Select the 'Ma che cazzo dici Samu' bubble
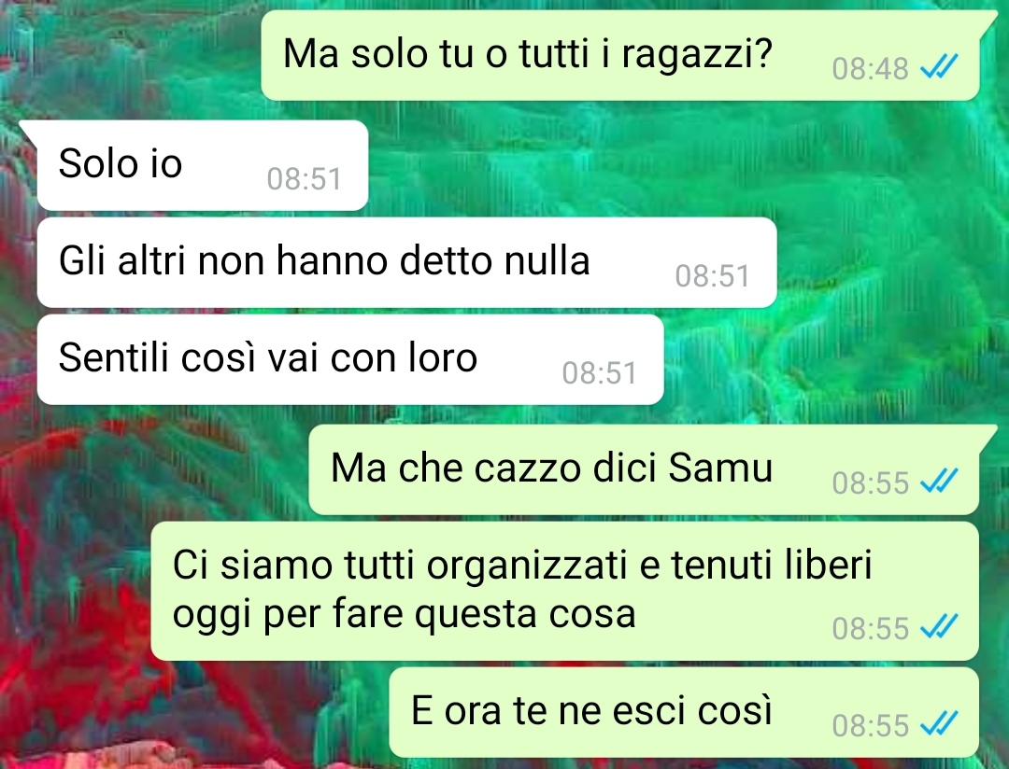 tap(644, 469)
